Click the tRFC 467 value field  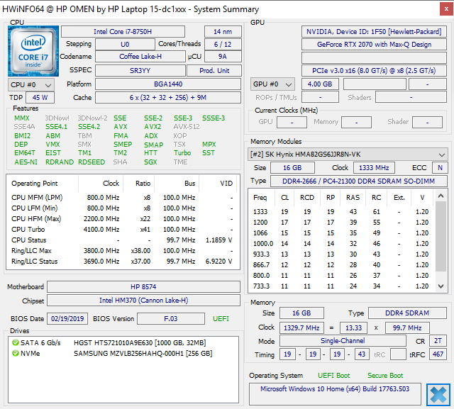[438, 354]
